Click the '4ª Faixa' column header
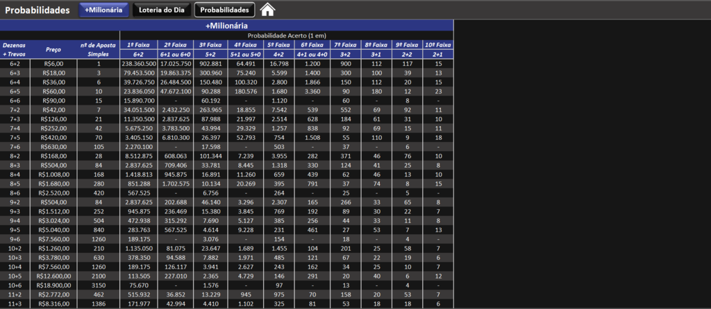Image resolution: width=711 pixels, height=309 pixels. (245, 45)
